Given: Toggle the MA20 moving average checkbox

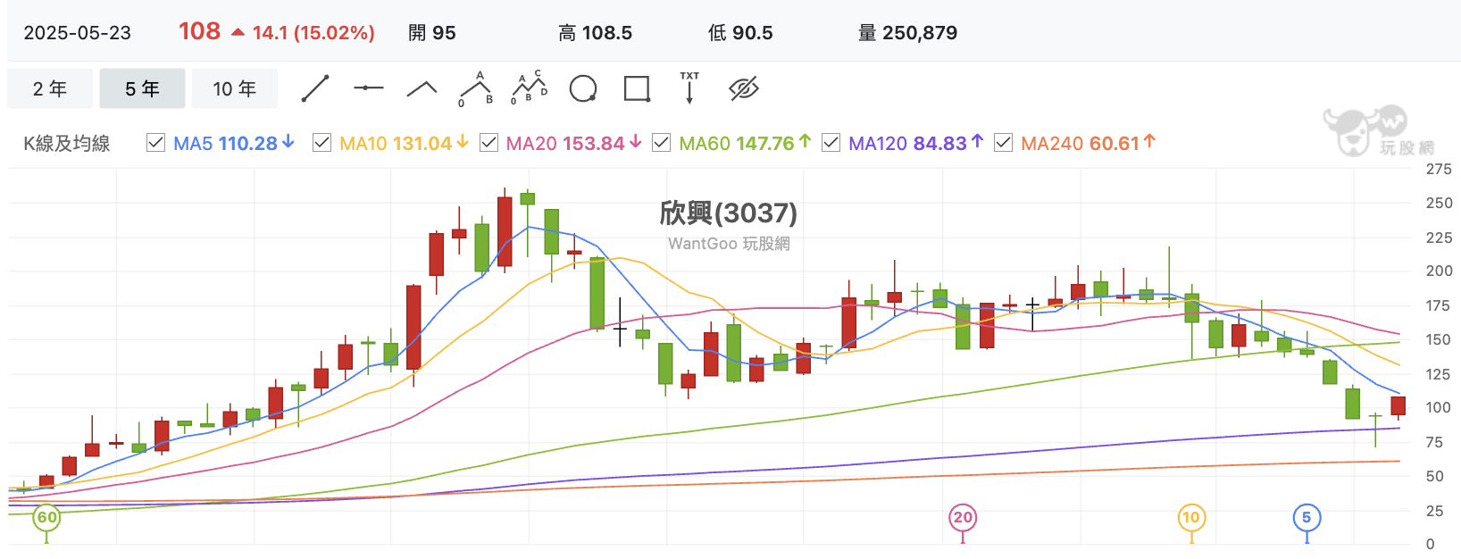Looking at the screenshot, I should (x=488, y=143).
